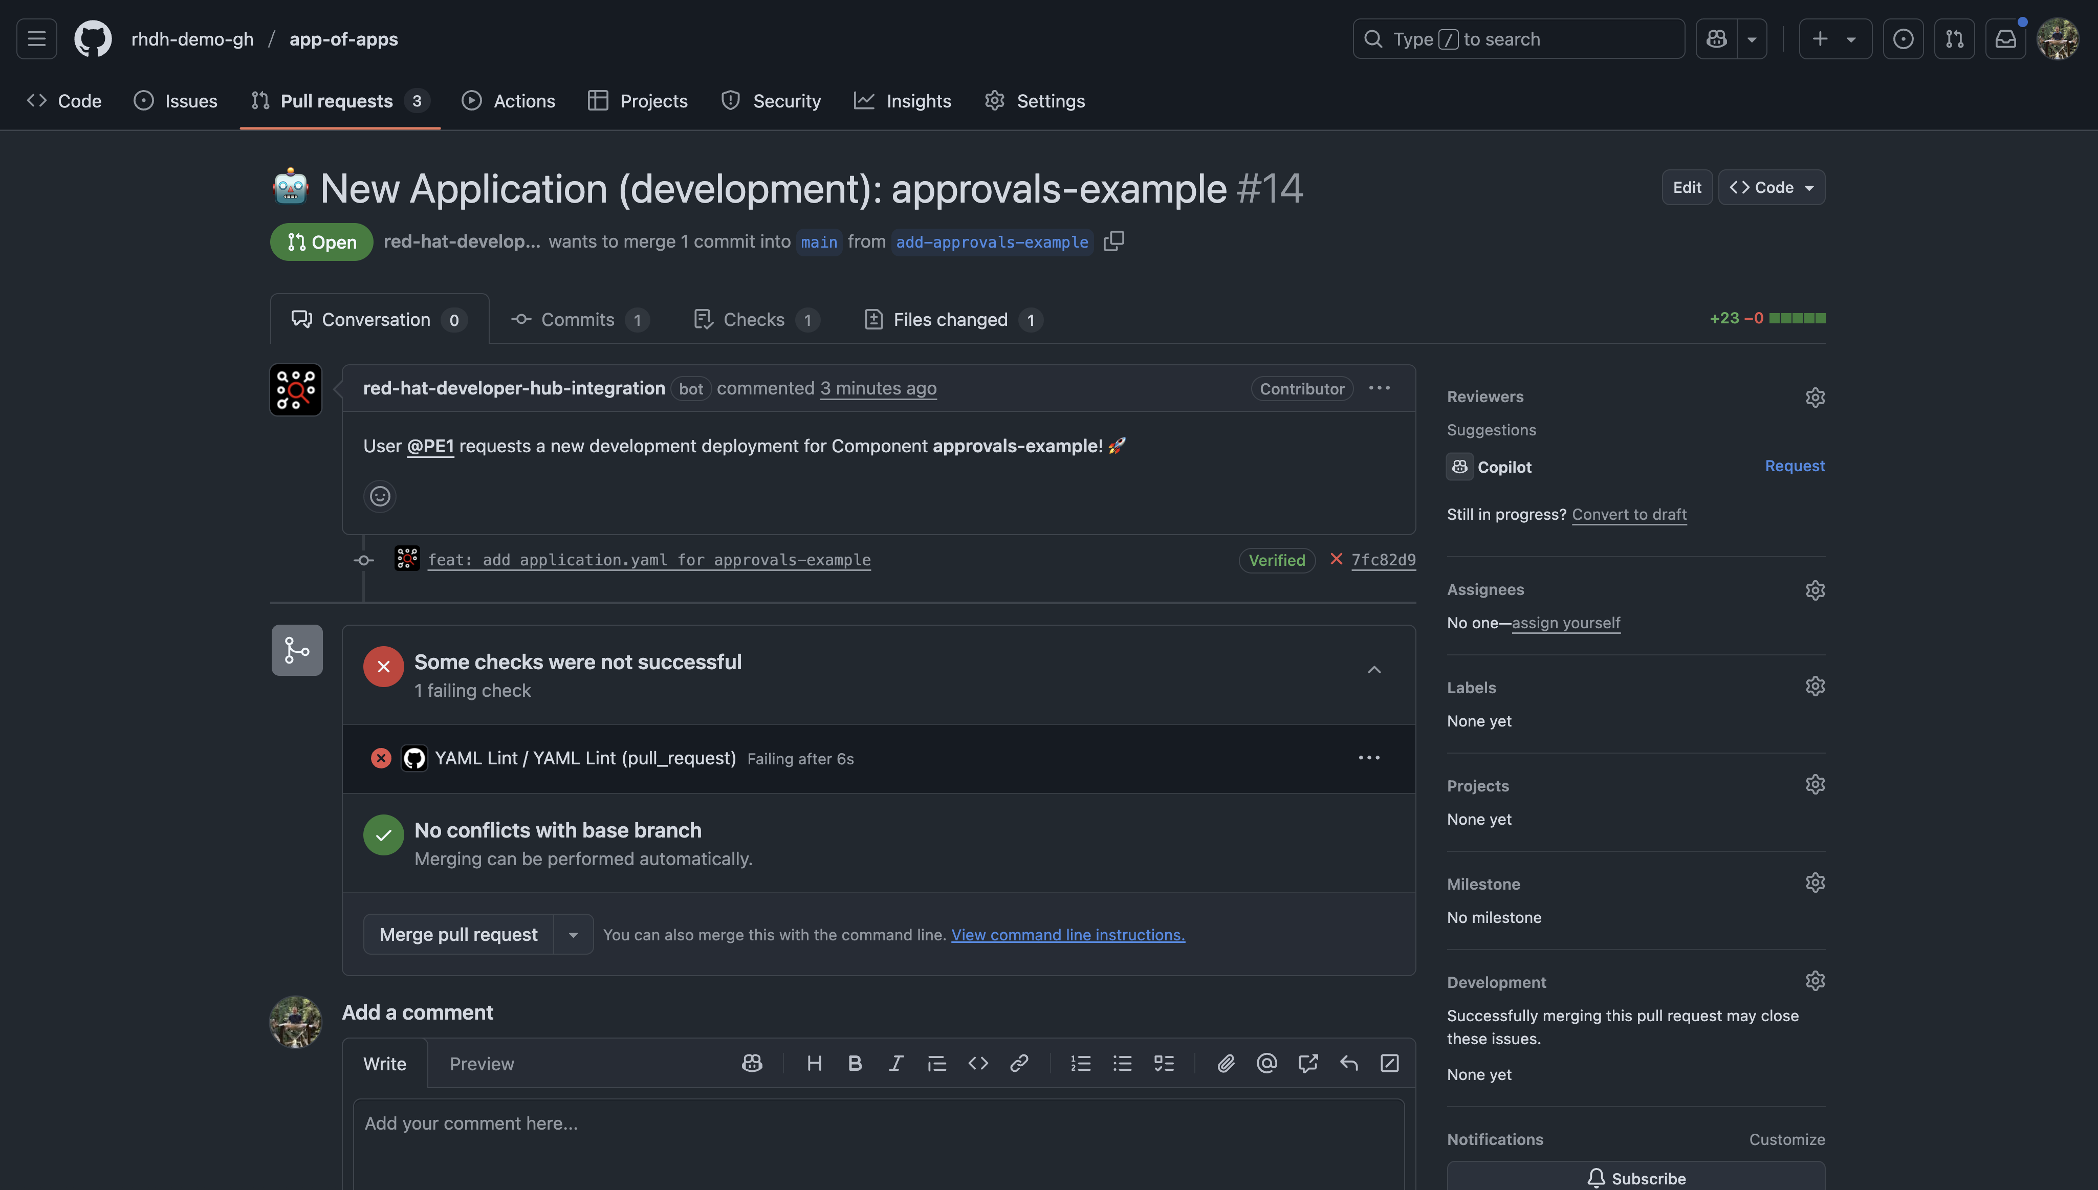
Task: Click the copy branch name icon
Action: 1113,241
